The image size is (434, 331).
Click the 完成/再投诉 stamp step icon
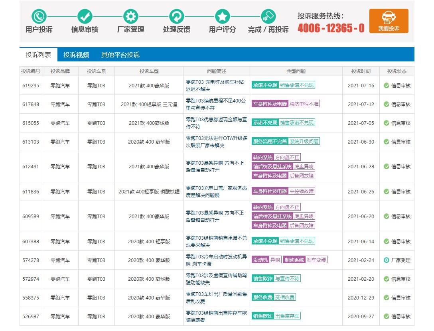268,16
